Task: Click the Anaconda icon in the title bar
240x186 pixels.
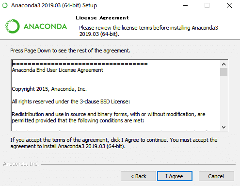Action: [5, 5]
